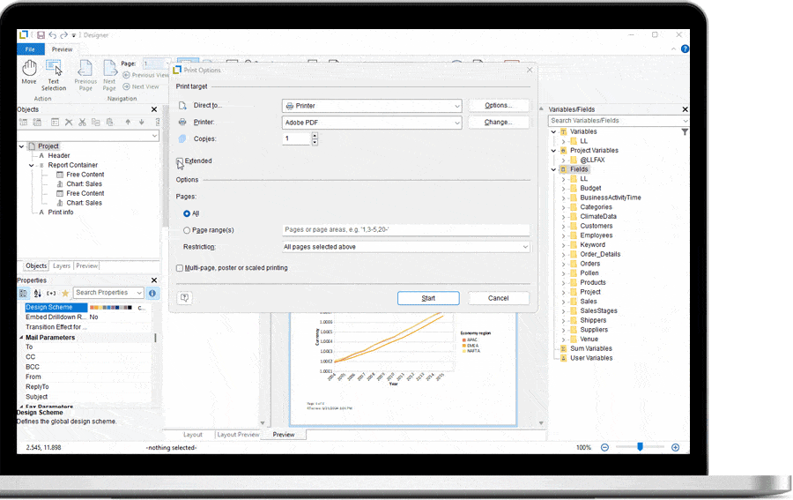
Task: Click the Copy icon in Objects toolbar
Action: [95, 122]
